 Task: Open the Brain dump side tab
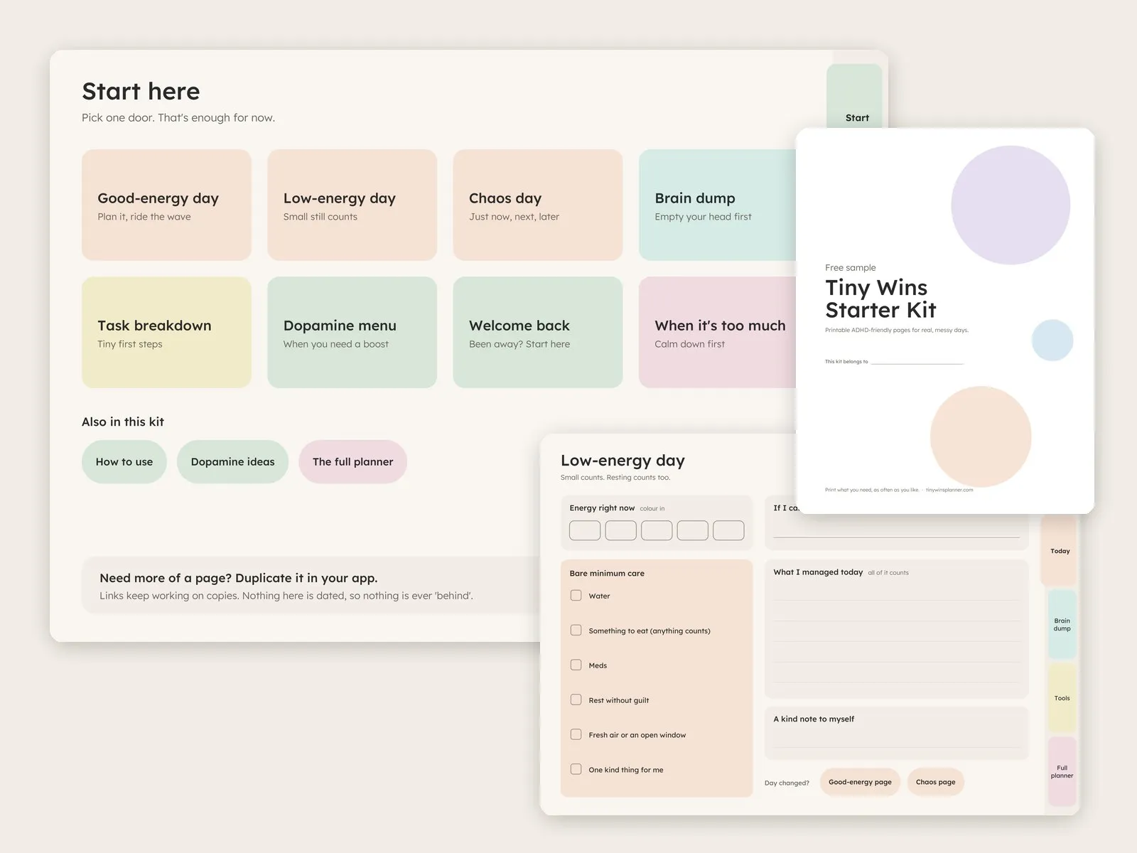click(x=1062, y=624)
